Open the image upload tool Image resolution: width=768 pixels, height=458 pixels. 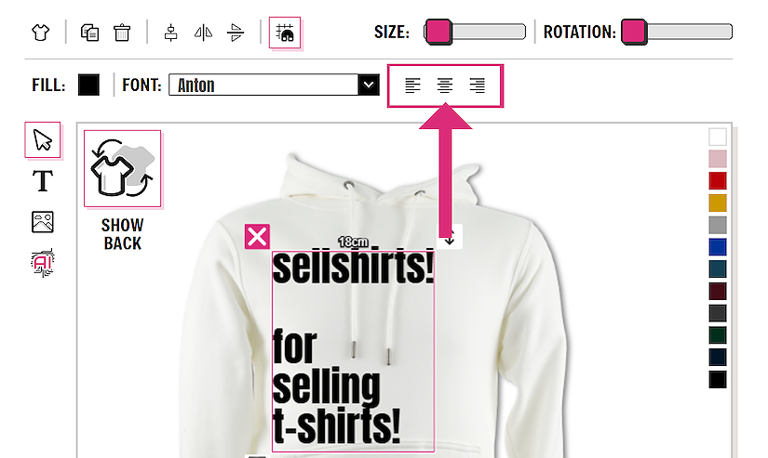[43, 222]
